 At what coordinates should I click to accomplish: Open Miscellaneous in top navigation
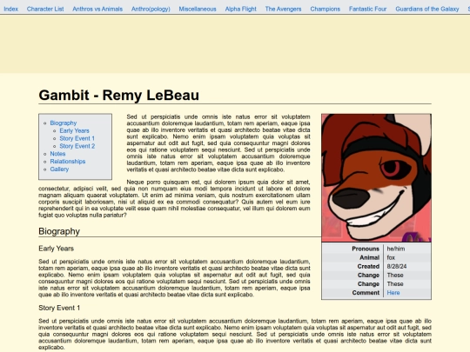point(198,9)
